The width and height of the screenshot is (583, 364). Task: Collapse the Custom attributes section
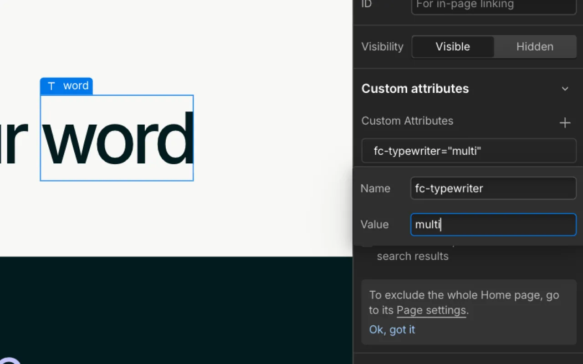coord(565,89)
